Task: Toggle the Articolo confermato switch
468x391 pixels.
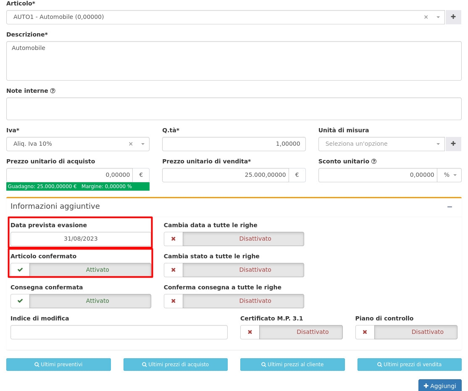Action: point(81,270)
